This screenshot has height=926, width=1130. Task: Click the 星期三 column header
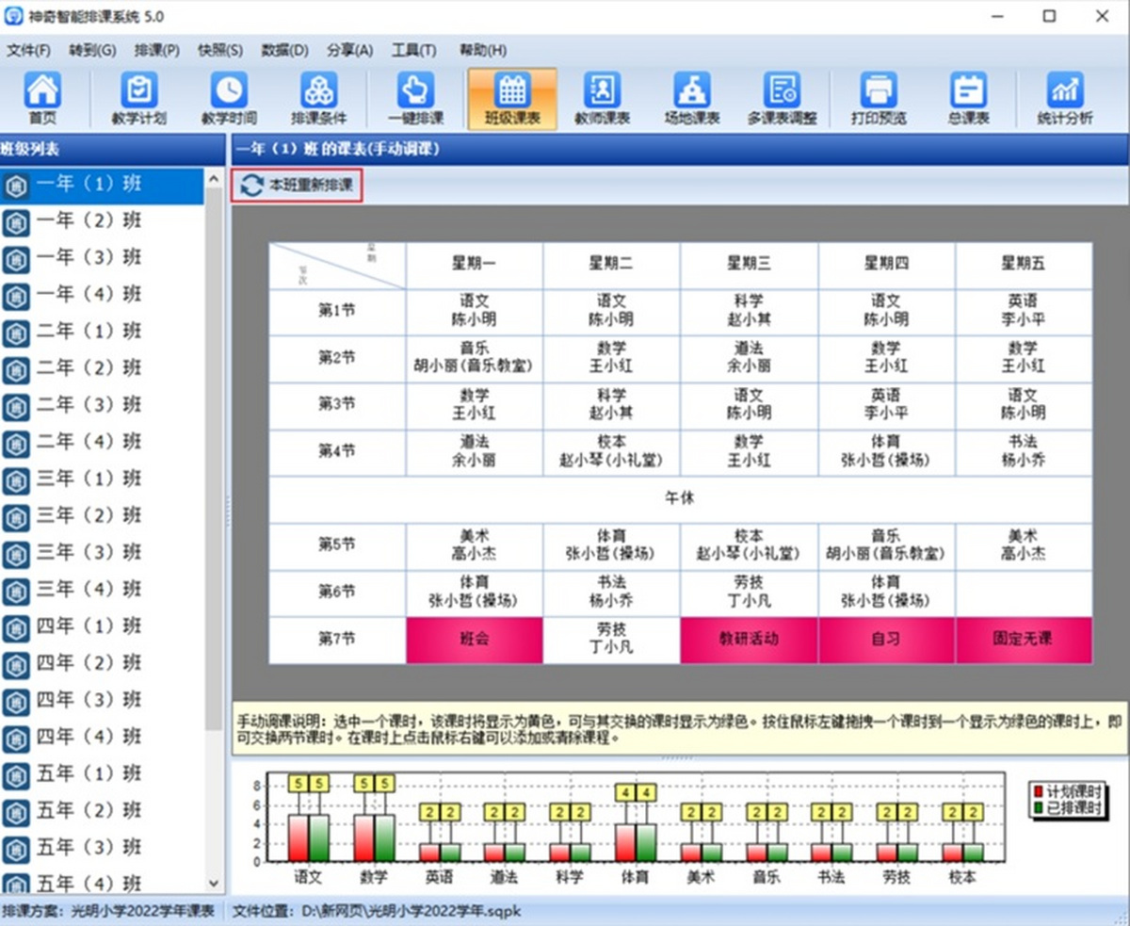[750, 265]
